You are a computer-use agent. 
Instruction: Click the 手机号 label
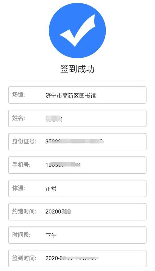(x=21, y=165)
